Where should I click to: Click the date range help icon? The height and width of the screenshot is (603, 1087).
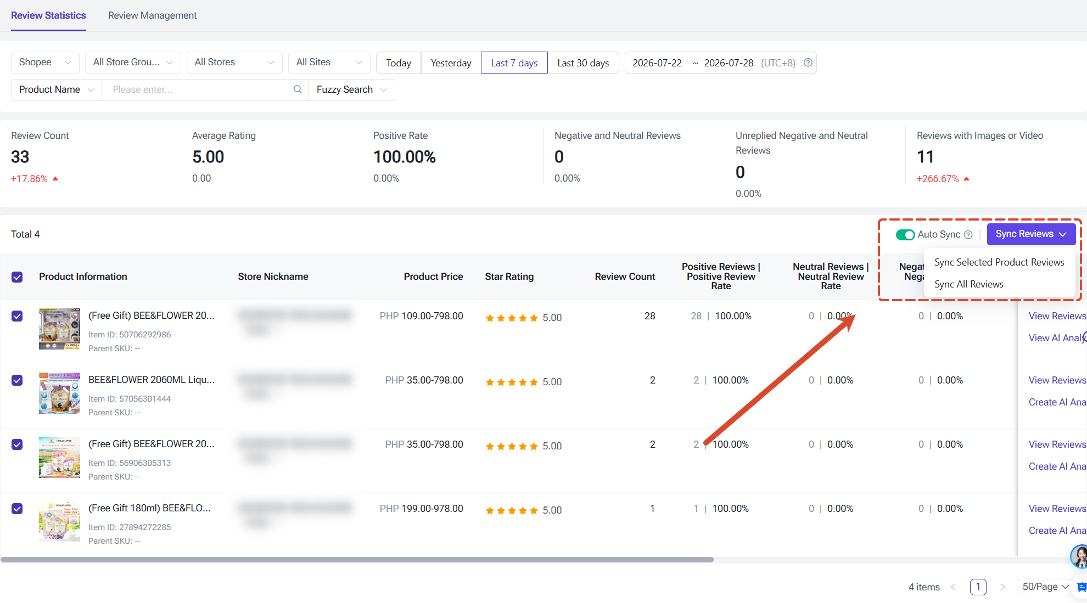coord(808,63)
